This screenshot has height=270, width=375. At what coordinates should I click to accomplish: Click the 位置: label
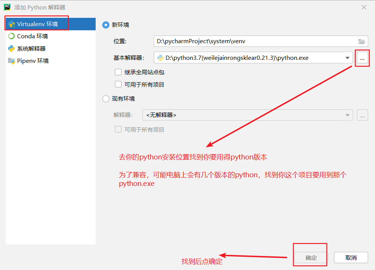[120, 41]
